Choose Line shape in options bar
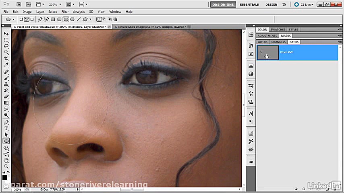The image size is (344, 193). pos(79,19)
